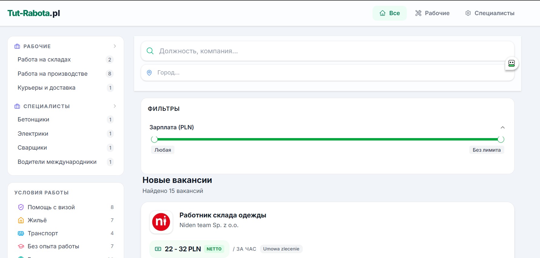Click the green salary range track
Image resolution: width=540 pixels, height=258 pixels.
coord(328,139)
